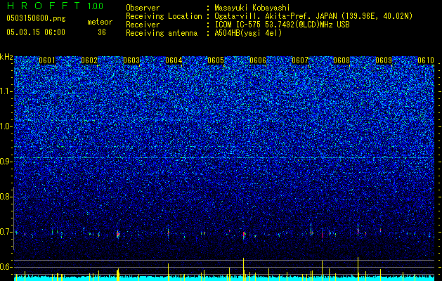The image size is (442, 281).
Task: Click the 0609 time marker
Action: pyautogui.click(x=384, y=60)
